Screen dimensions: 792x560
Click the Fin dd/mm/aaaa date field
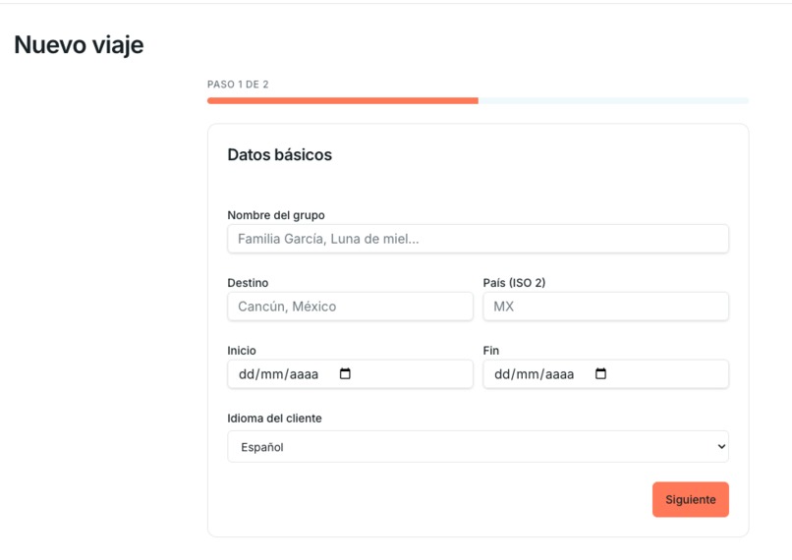605,374
